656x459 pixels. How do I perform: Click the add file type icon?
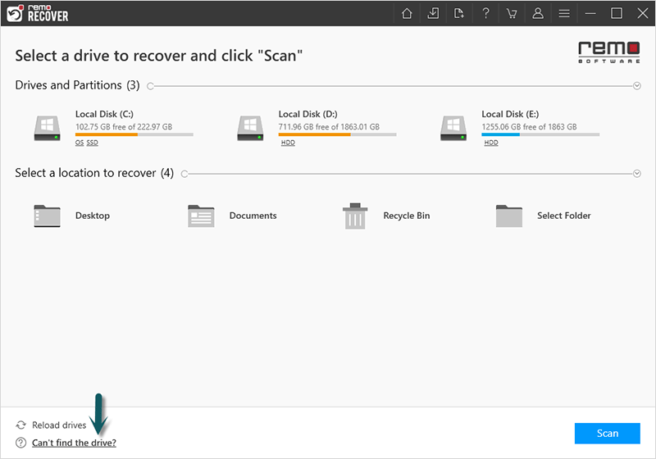459,13
